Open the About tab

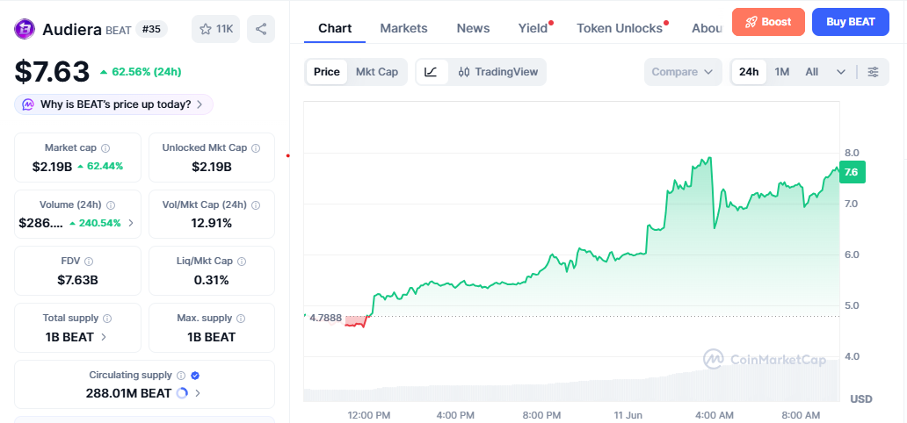coord(707,28)
